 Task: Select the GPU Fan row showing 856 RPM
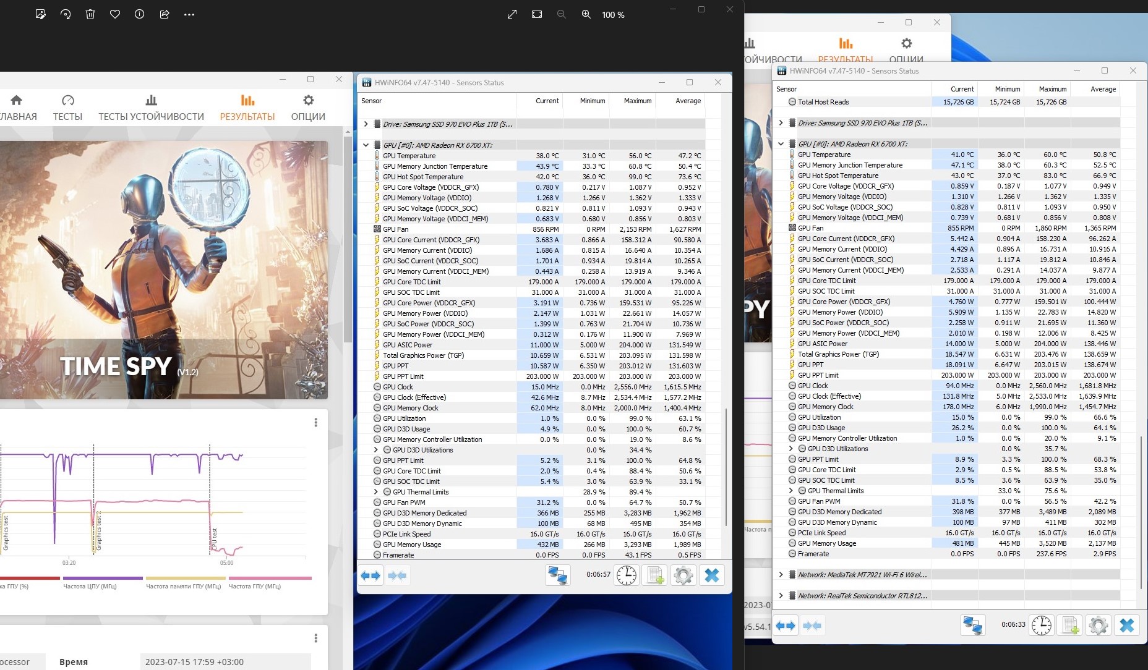pyautogui.click(x=532, y=229)
